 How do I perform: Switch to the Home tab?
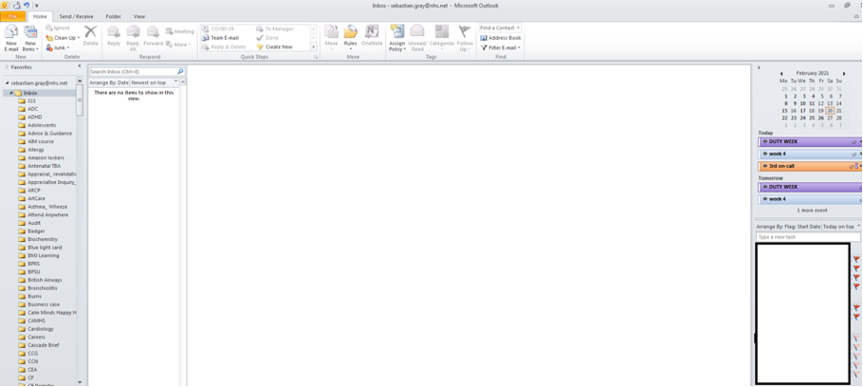[40, 16]
